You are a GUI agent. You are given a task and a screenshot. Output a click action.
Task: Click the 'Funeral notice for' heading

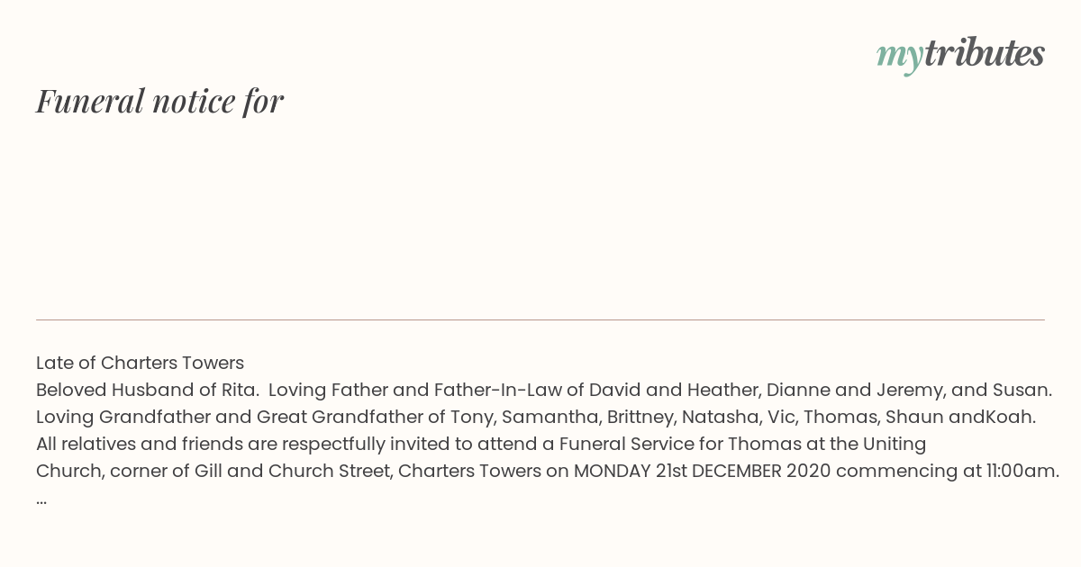159,101
